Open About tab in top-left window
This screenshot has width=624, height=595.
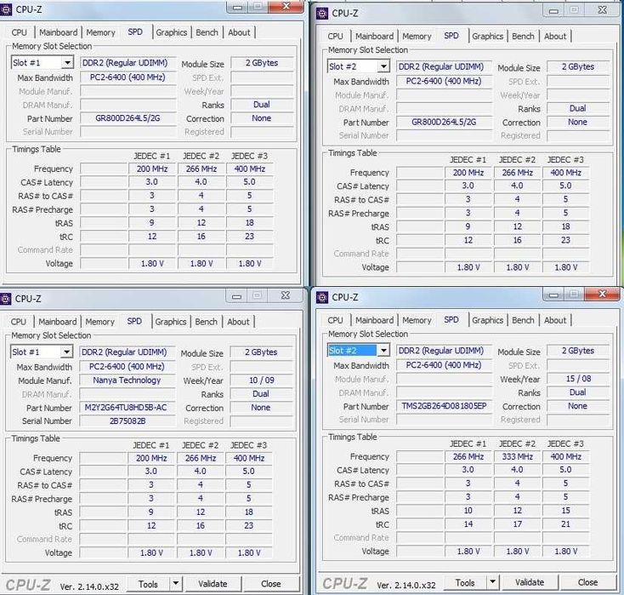[x=239, y=32]
